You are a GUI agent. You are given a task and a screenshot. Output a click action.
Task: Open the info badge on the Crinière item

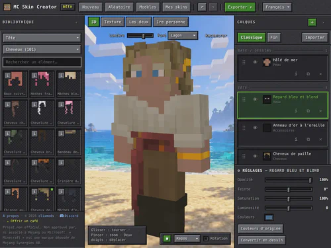coord(61,163)
